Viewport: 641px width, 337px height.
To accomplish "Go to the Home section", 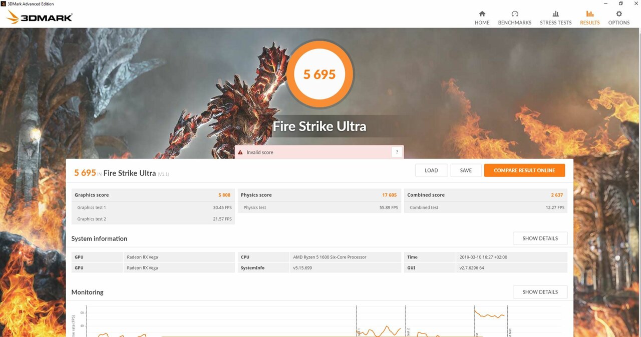I will [x=482, y=17].
